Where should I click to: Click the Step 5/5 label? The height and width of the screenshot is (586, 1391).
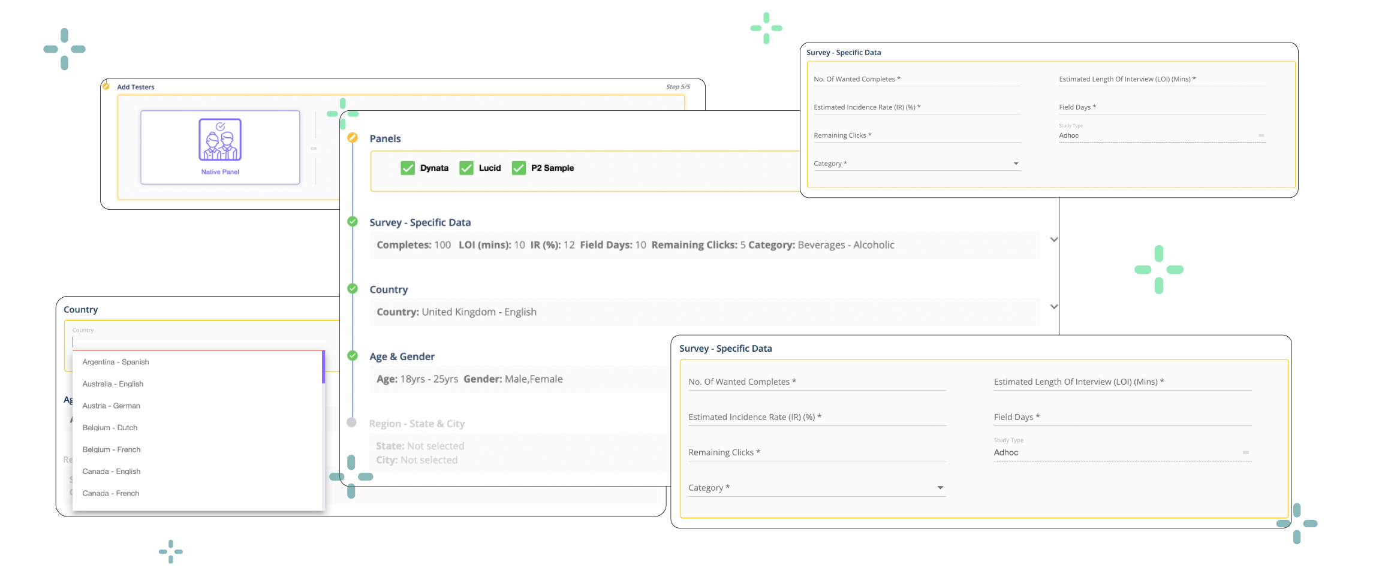click(678, 87)
